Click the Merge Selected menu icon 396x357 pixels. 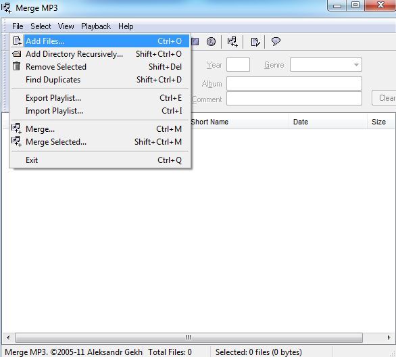tap(16, 141)
